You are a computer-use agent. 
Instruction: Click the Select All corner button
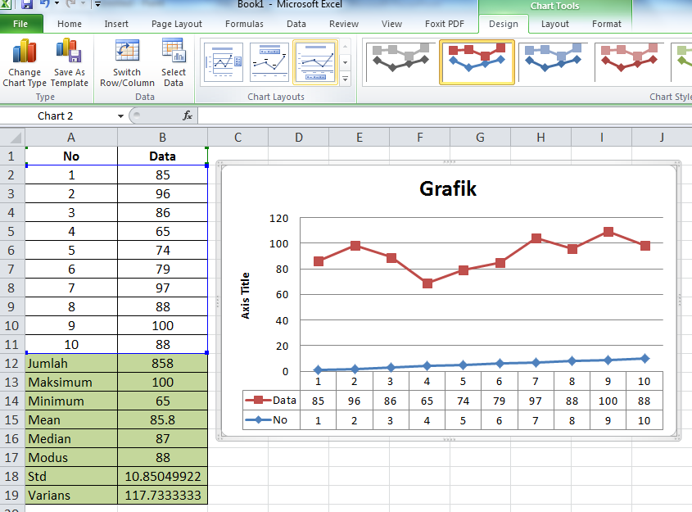(x=12, y=138)
